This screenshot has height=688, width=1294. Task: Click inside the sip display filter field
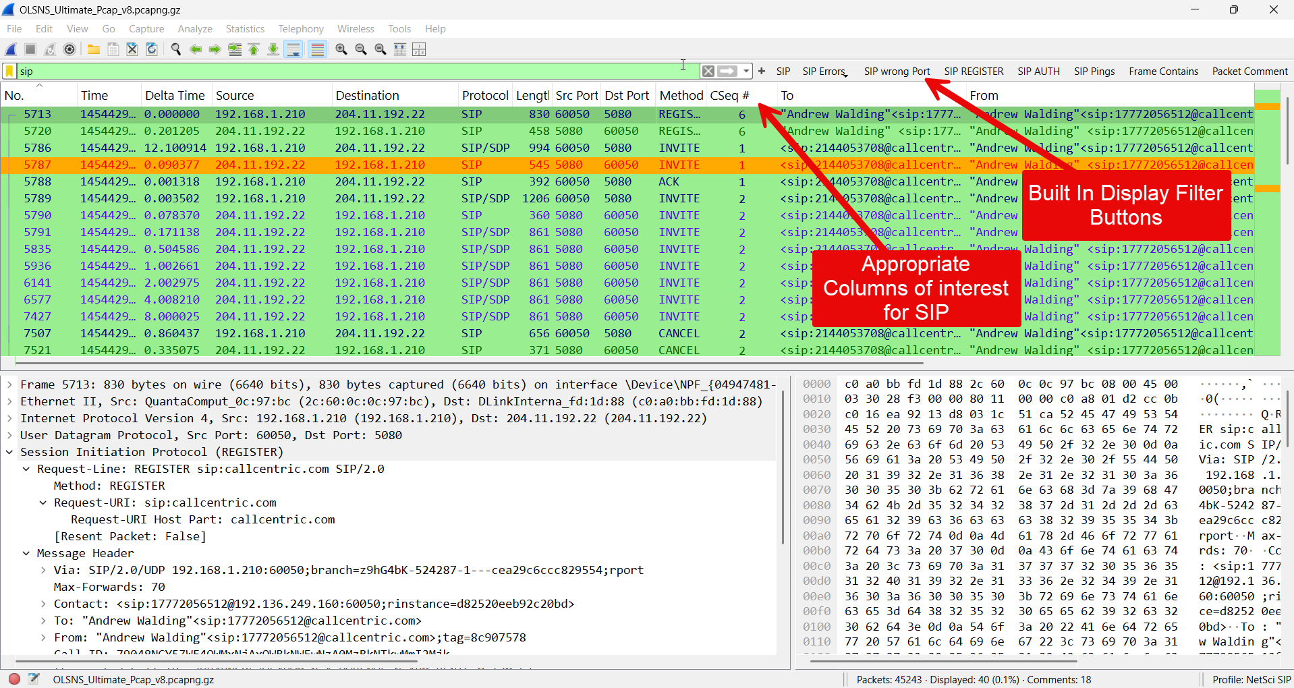pos(337,71)
